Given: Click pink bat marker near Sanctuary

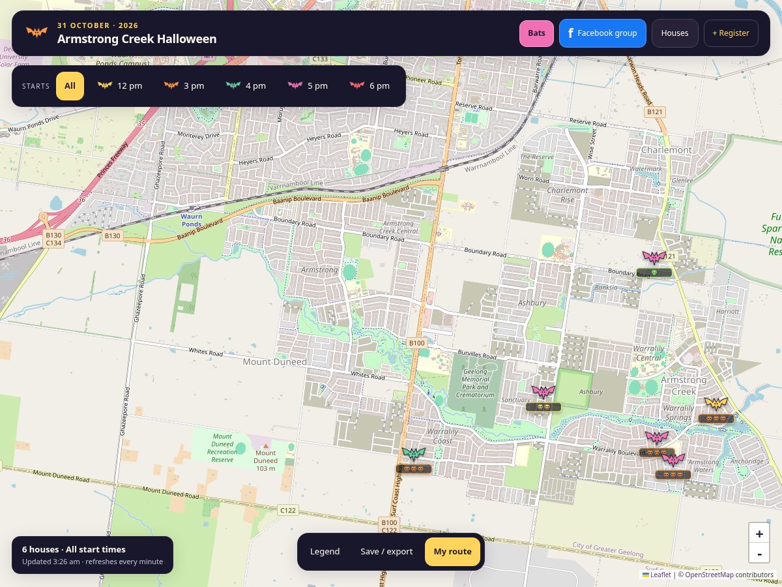Looking at the screenshot, I should coord(543,391).
